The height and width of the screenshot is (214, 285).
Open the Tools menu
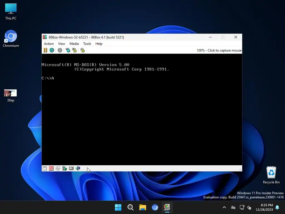[87, 44]
